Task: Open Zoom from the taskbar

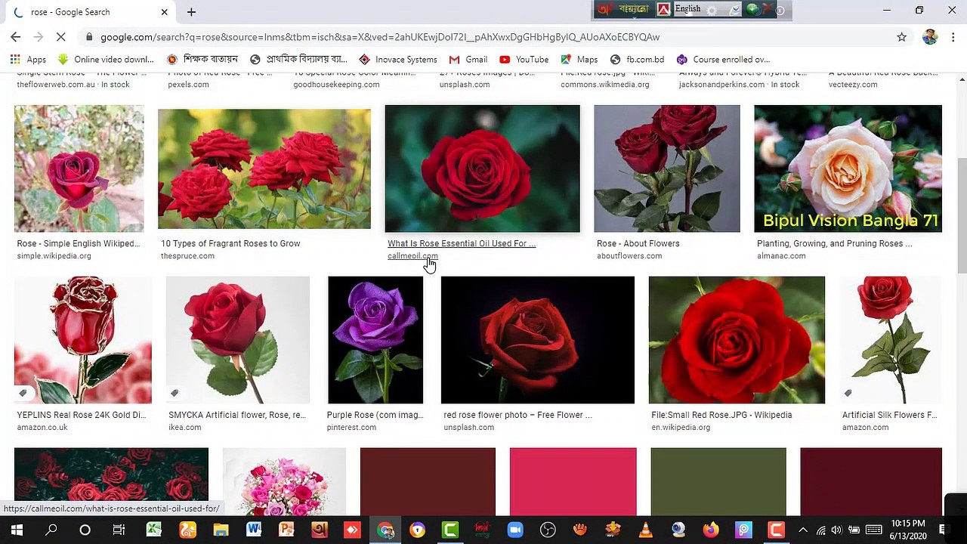Action: click(515, 530)
